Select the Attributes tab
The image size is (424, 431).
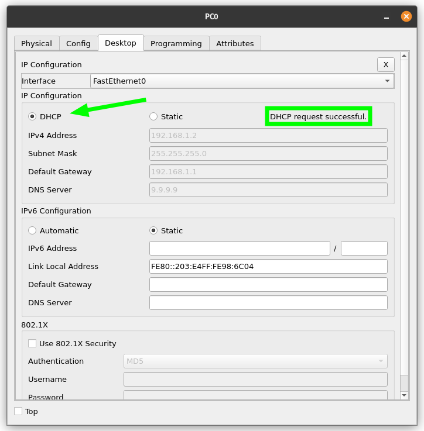tap(235, 44)
